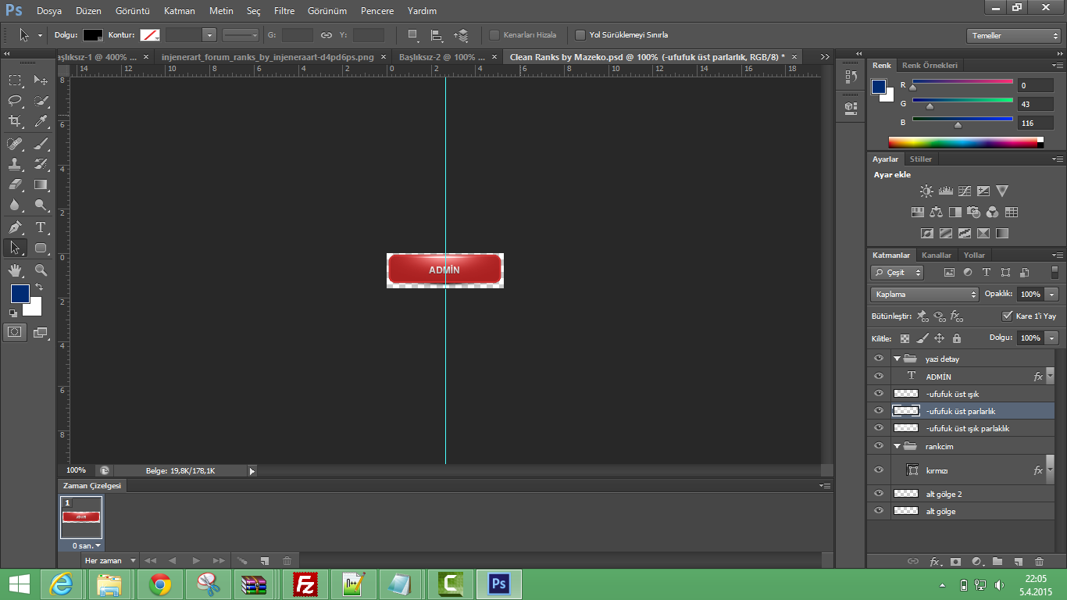Hide the yazi detay group
This screenshot has width=1067, height=600.
(879, 359)
